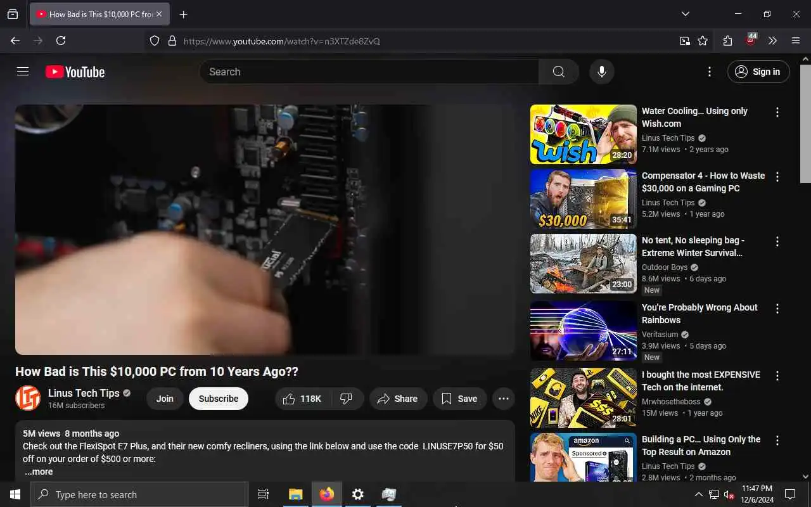The image size is (811, 507).
Task: Open options menu for Rainbows video
Action: click(777, 309)
